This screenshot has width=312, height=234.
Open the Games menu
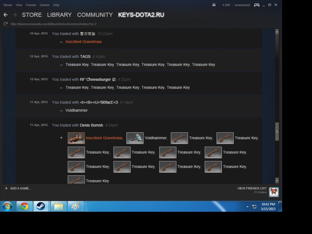[44, 5]
